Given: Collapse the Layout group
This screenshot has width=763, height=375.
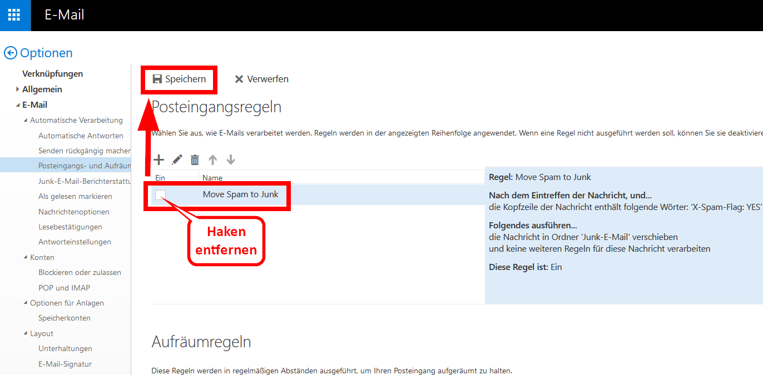Looking at the screenshot, I should pos(26,333).
